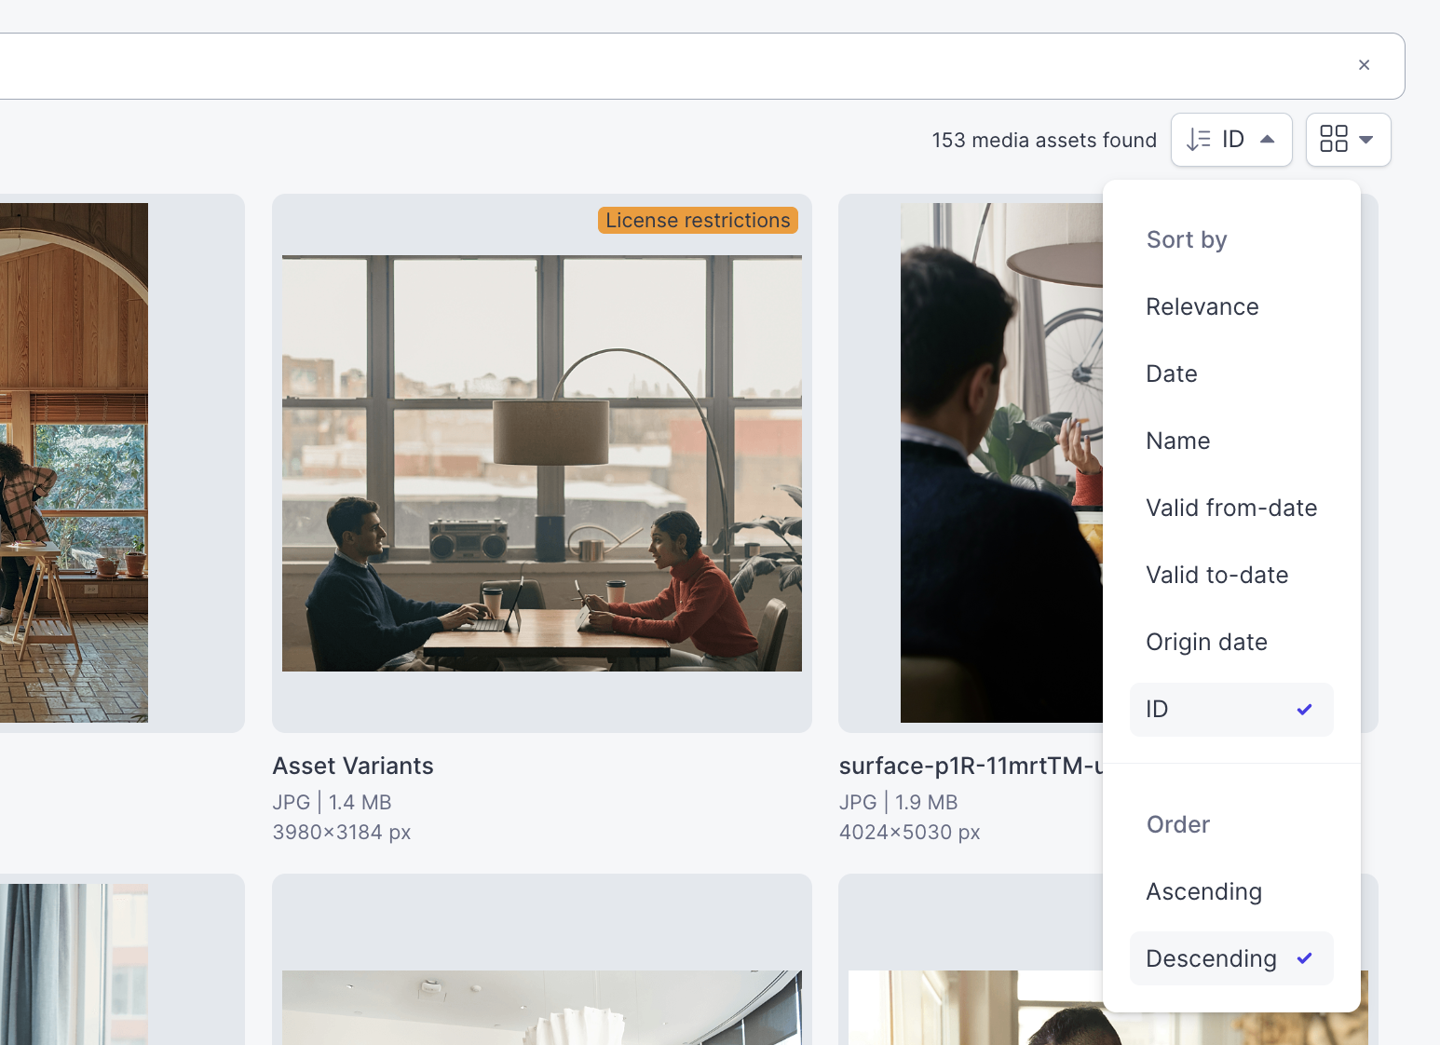Click the 153 media assets found text
Image resolution: width=1440 pixels, height=1045 pixels.
1044,140
